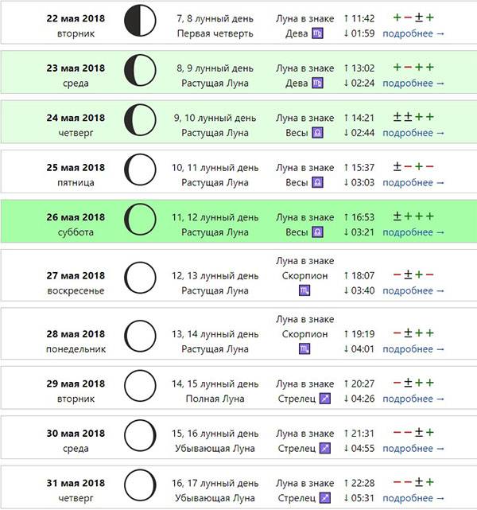
Task: Click the Scorpio zodiac icon on 27 мая row
Action: (304, 291)
